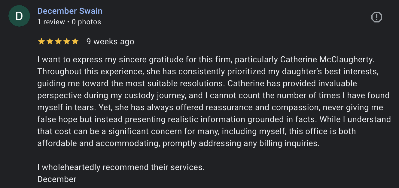Click the "0 photos" reviewer stat
Image resolution: width=399 pixels, height=188 pixels.
86,22
